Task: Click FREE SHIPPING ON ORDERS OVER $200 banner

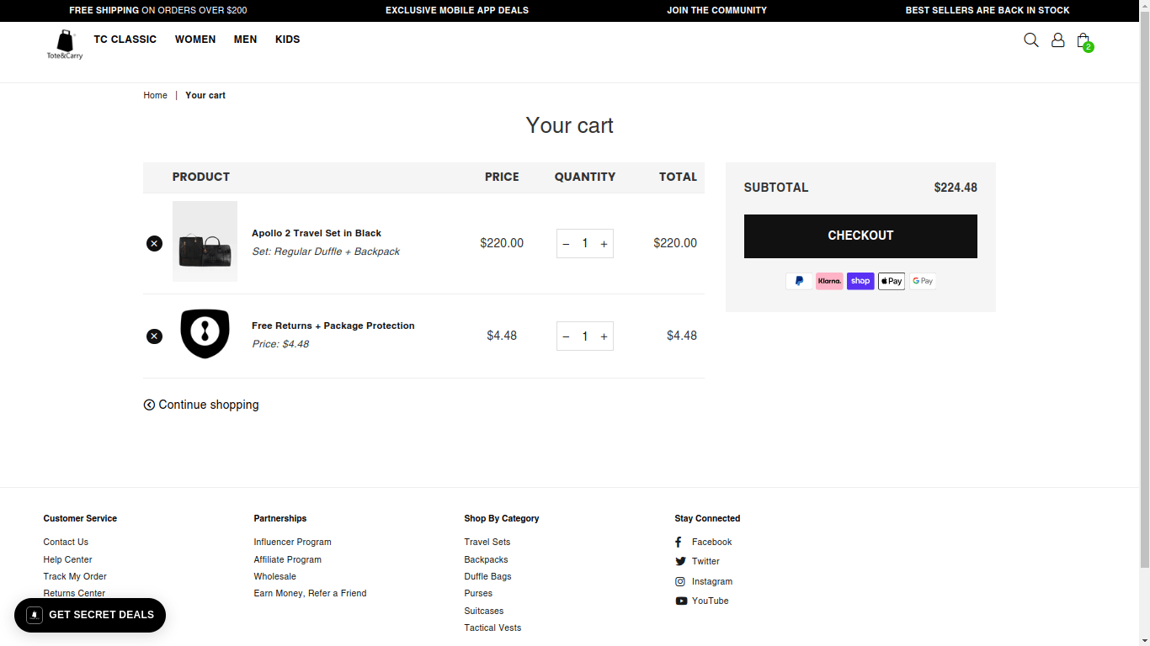Action: [158, 10]
